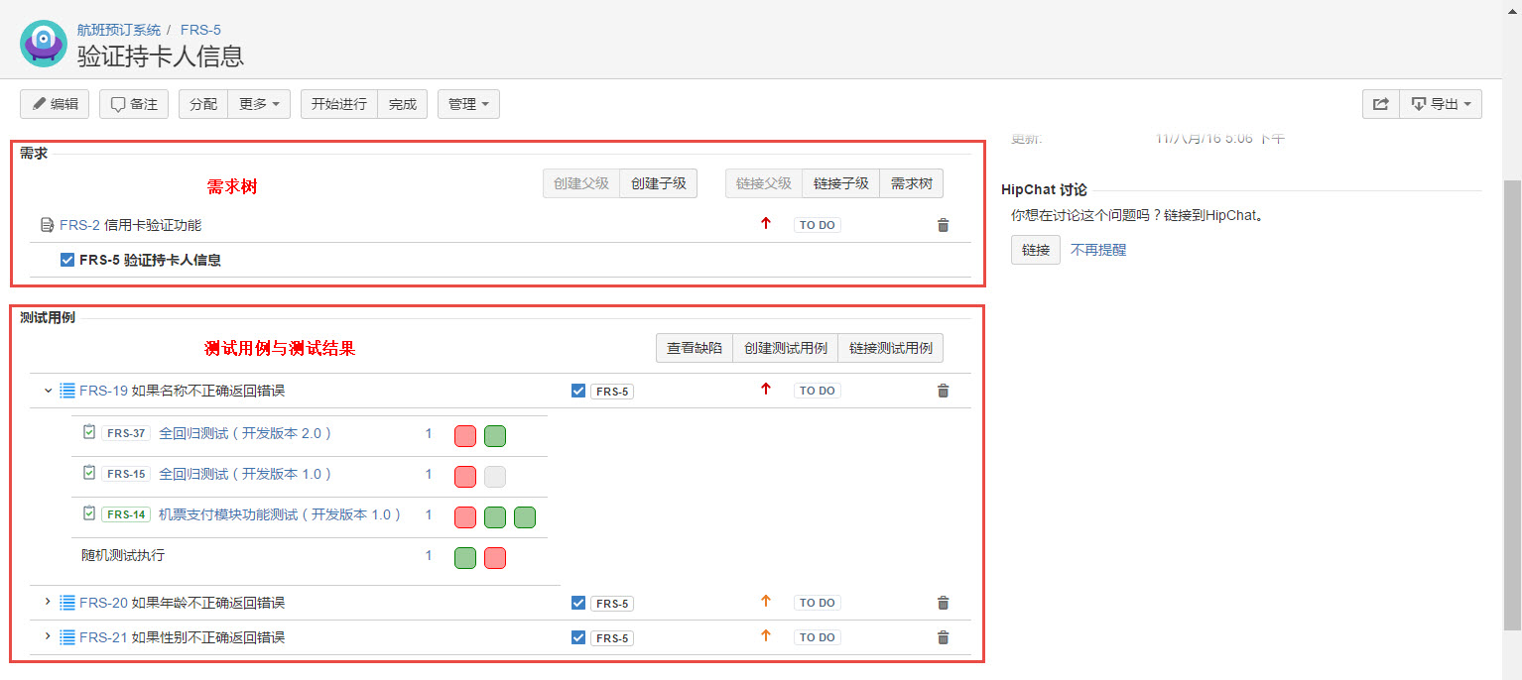Open the 导出 export dropdown
This screenshot has width=1522, height=680.
coord(1441,104)
